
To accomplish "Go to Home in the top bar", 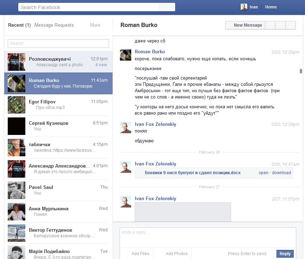I will click(x=271, y=7).
